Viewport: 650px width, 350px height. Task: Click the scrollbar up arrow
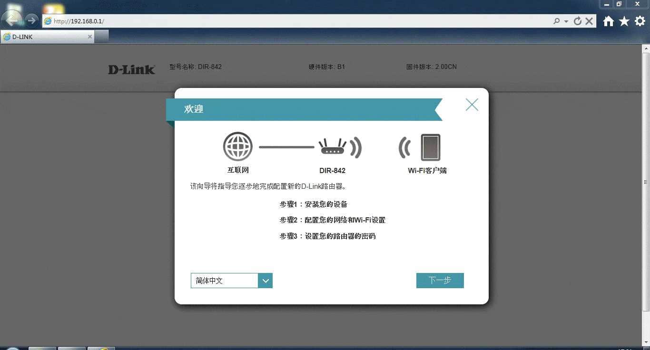pos(646,48)
